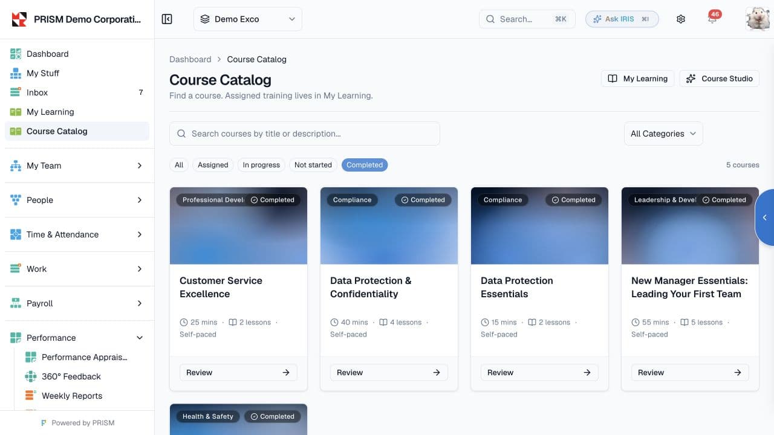Open the settings gear icon
The image size is (774, 435).
click(681, 19)
